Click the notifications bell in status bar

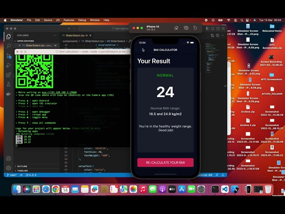[223, 175]
